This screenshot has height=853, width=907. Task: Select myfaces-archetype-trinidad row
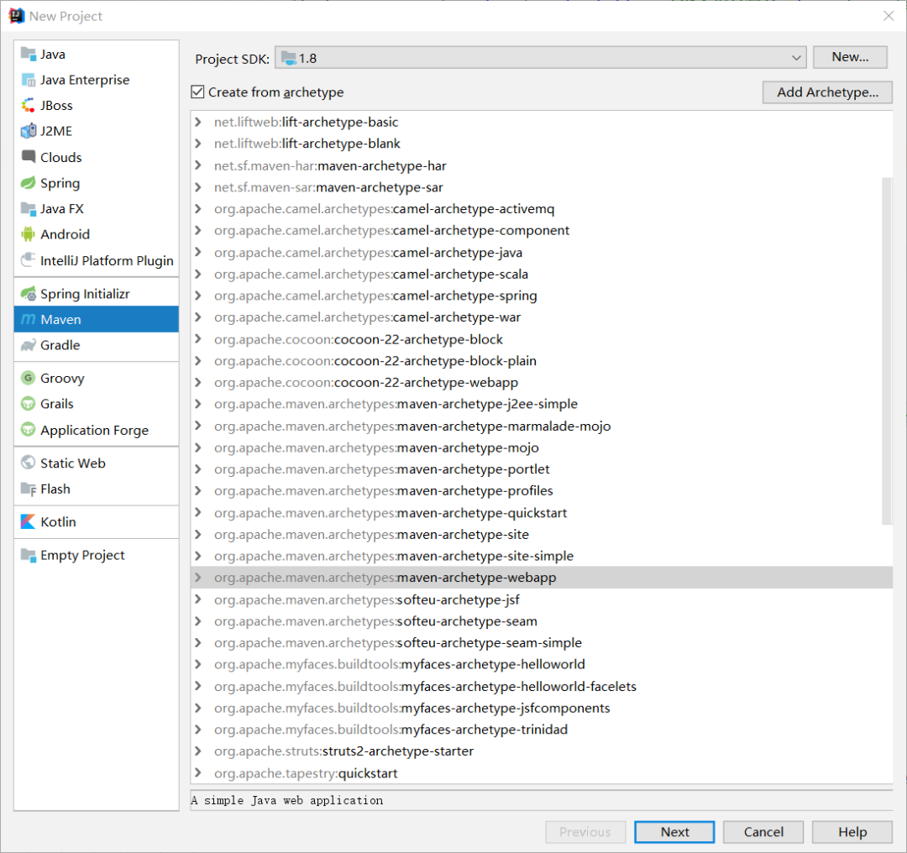click(542, 730)
